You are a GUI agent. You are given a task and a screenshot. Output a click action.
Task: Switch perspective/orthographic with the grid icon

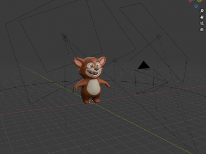coord(202,30)
